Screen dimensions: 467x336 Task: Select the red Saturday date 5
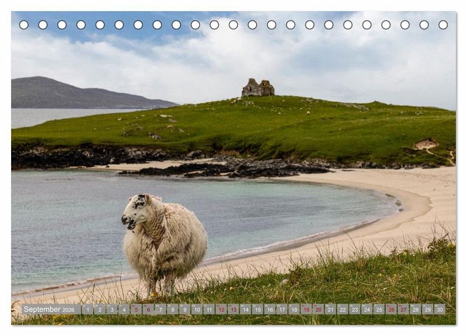[136, 309]
